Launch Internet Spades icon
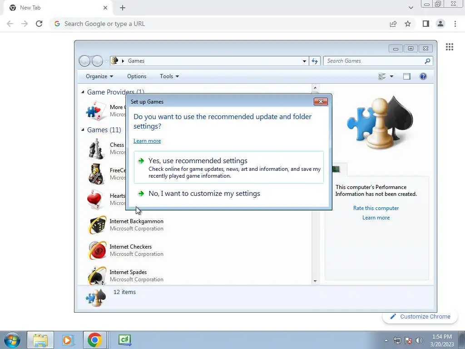The height and width of the screenshot is (349, 465). pos(97,275)
